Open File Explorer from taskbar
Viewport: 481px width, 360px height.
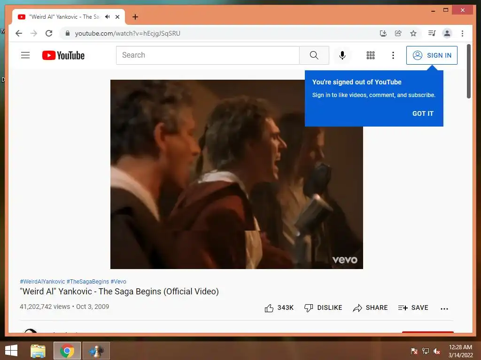38,351
